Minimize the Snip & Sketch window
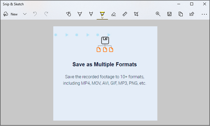This screenshot has width=210, height=126. [x=178, y=4]
